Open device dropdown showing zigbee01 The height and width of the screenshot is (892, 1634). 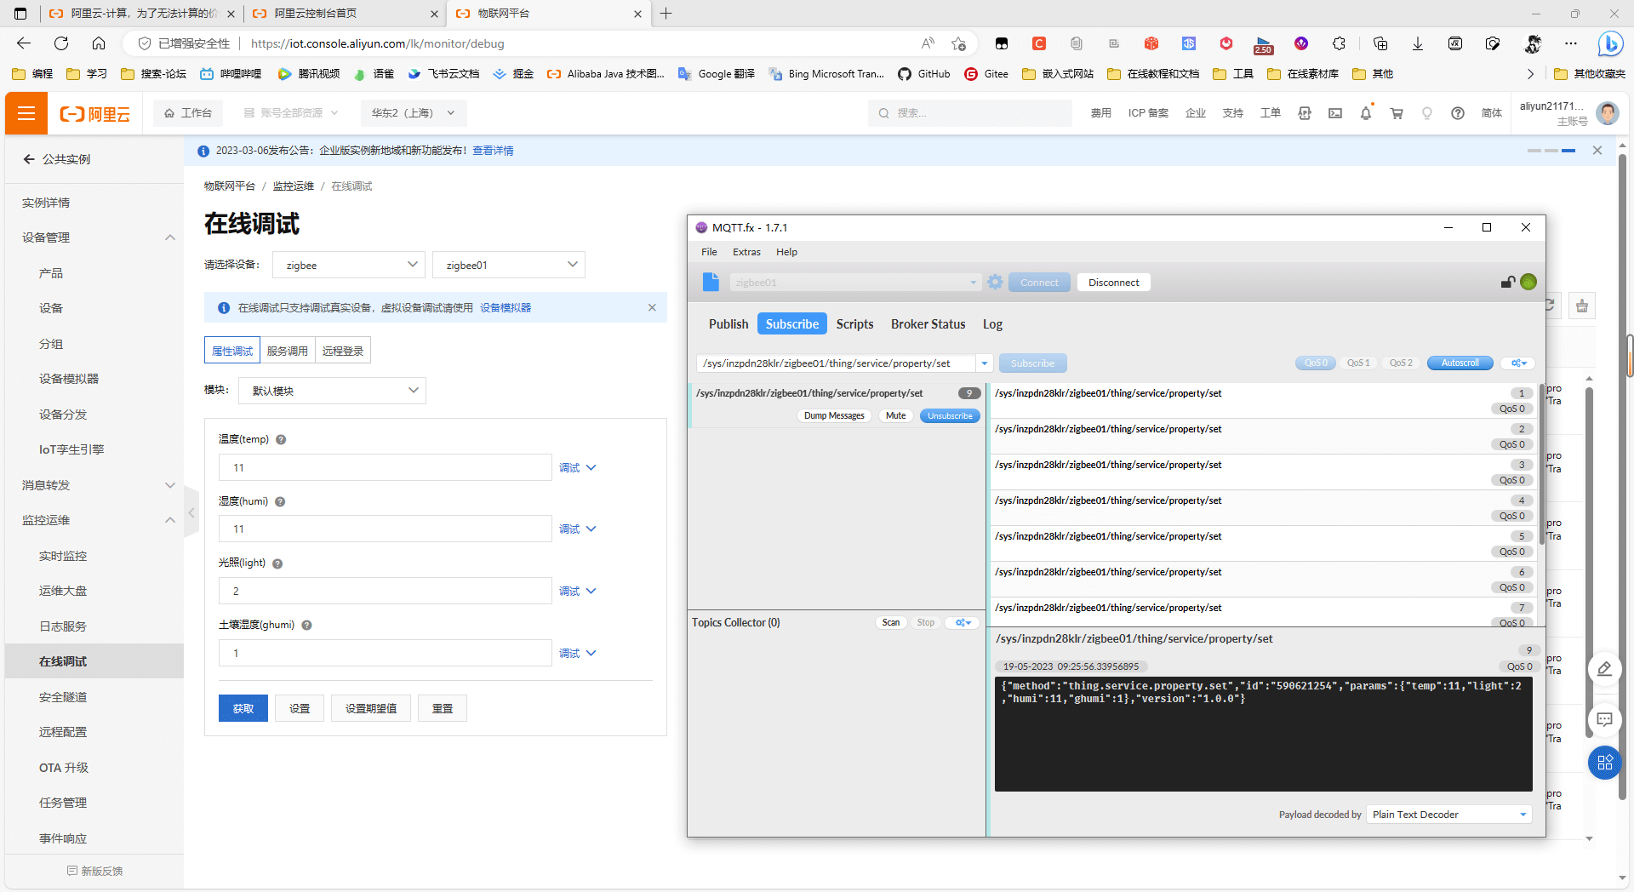pos(509,265)
